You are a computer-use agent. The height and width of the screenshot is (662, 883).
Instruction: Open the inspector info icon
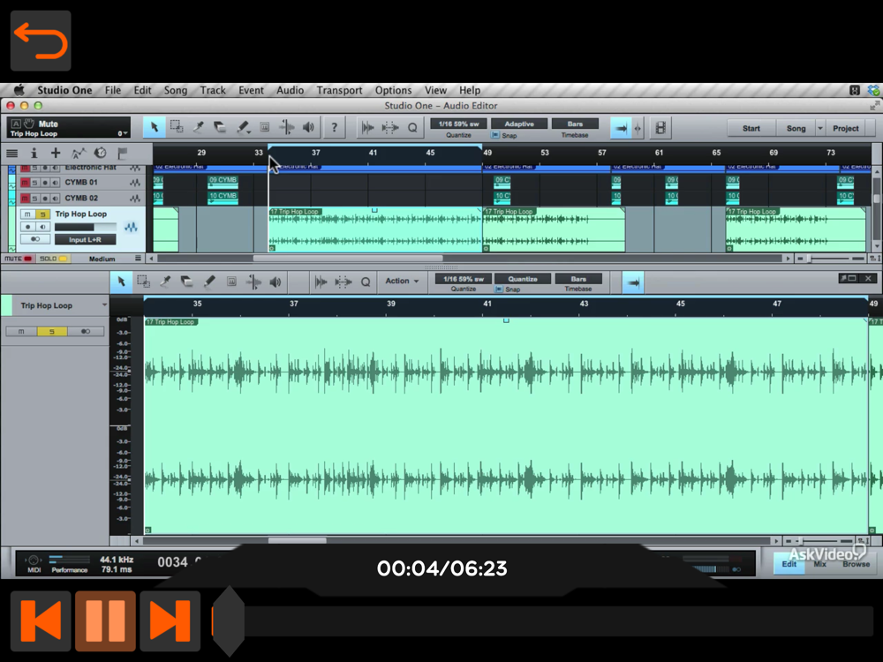34,153
